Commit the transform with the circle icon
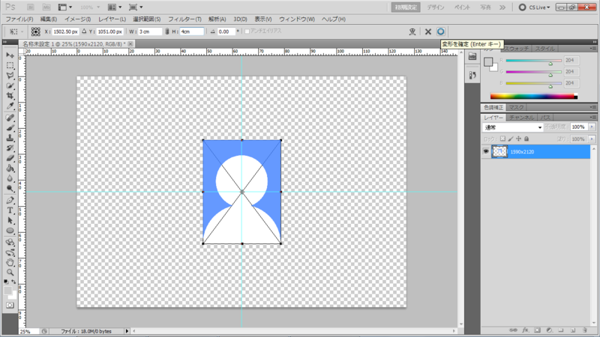Image resolution: width=600 pixels, height=337 pixels. [x=440, y=31]
